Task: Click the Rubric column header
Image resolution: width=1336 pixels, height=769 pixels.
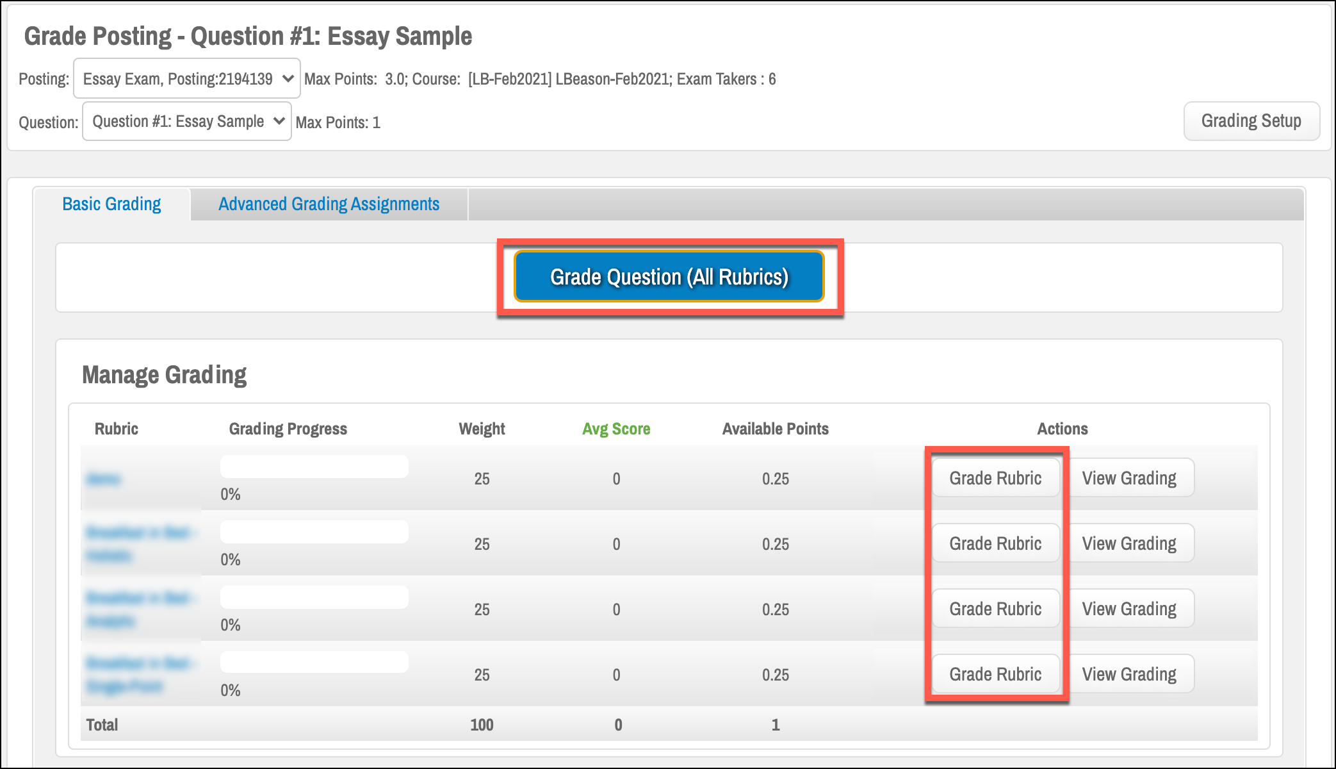Action: (x=117, y=429)
